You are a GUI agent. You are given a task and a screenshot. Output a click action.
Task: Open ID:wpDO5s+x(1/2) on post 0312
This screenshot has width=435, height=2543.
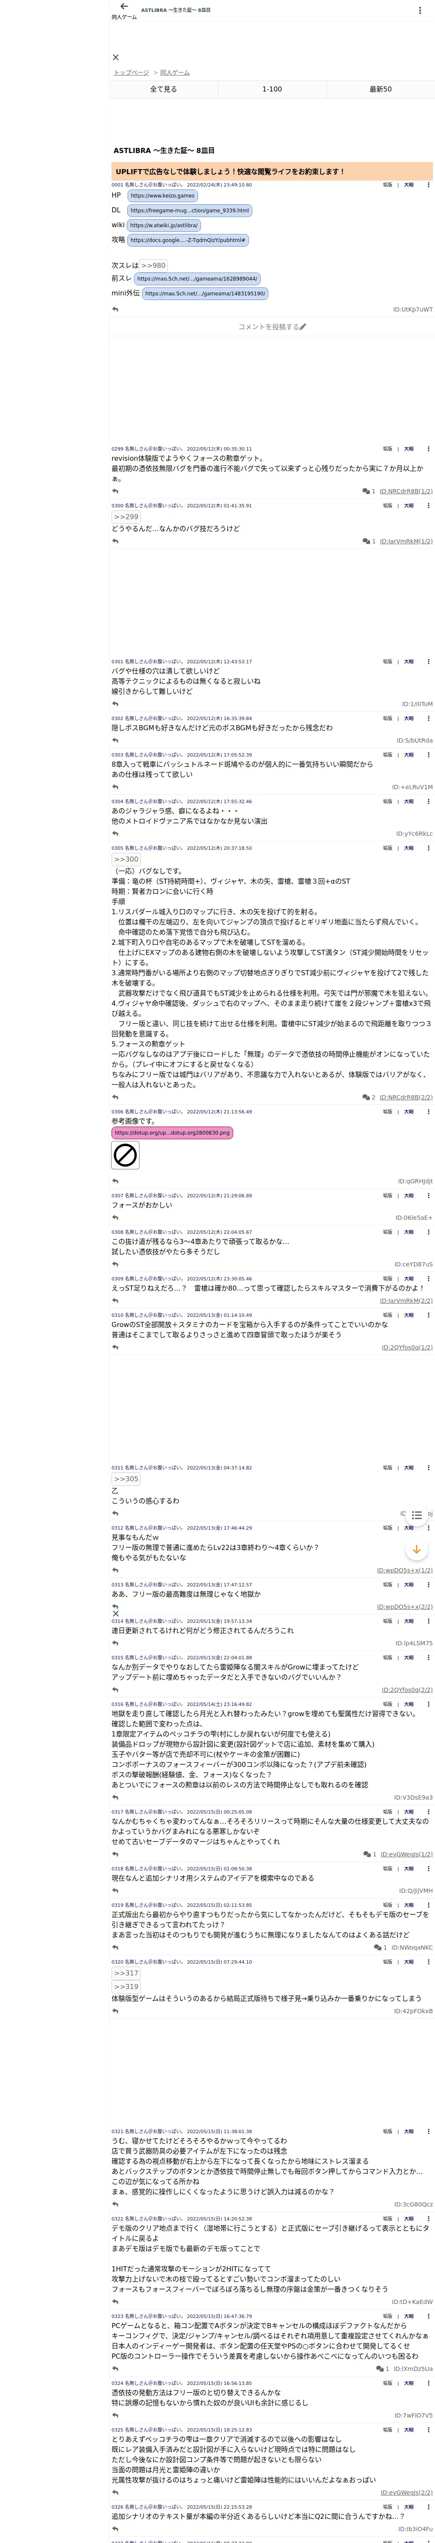[x=404, y=1571]
